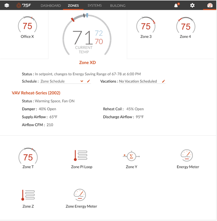The height and width of the screenshot is (221, 217).
Task: Open the notifications bell icon
Action: click(x=176, y=6)
